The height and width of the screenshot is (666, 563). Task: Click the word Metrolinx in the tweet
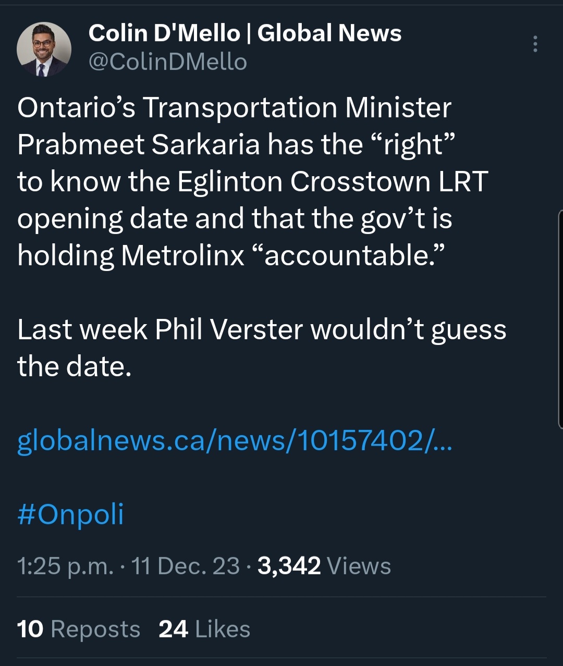[x=183, y=255]
